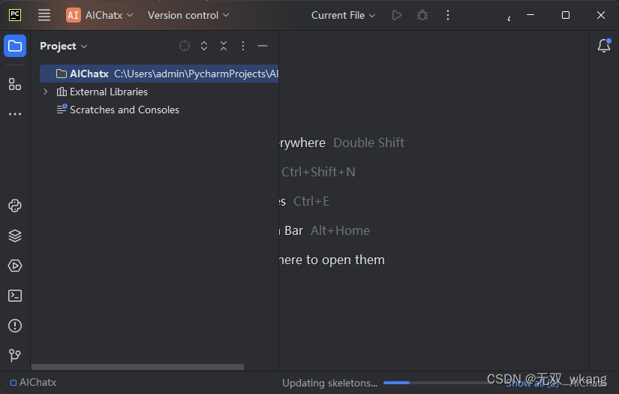
Task: Open the Structure tool window
Action: click(15, 84)
